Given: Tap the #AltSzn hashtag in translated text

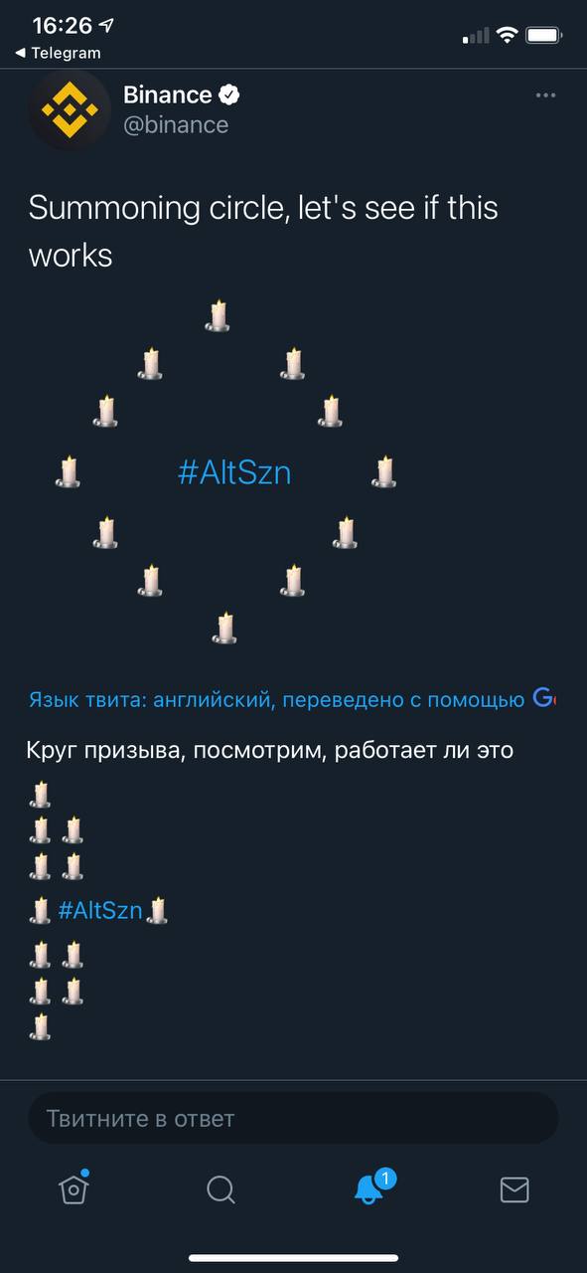Looking at the screenshot, I should [x=100, y=910].
